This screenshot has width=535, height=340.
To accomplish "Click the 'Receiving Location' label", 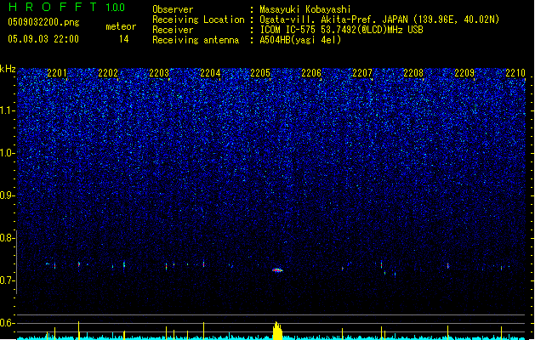I will pyautogui.click(x=198, y=20).
